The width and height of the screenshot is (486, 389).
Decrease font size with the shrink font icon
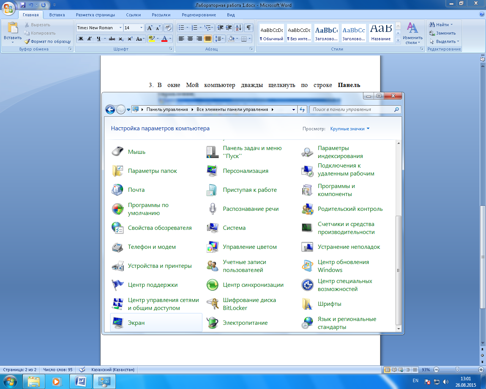(158, 28)
